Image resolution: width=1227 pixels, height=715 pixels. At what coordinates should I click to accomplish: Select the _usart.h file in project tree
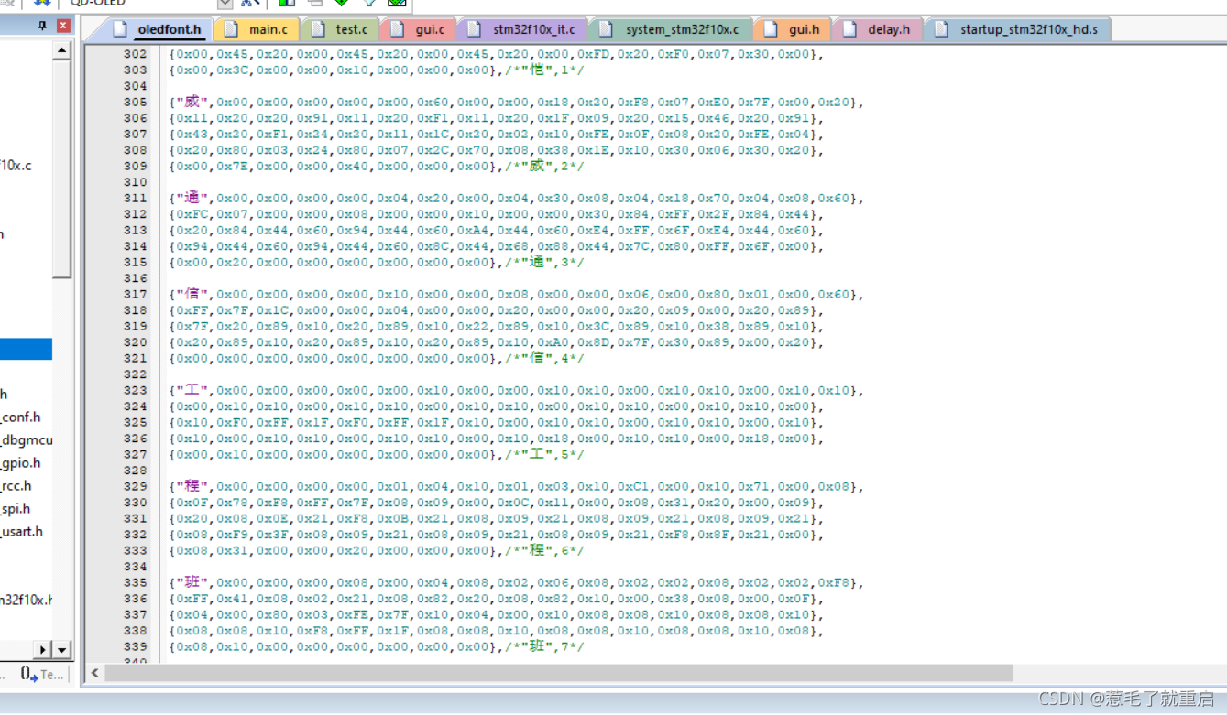pos(21,531)
